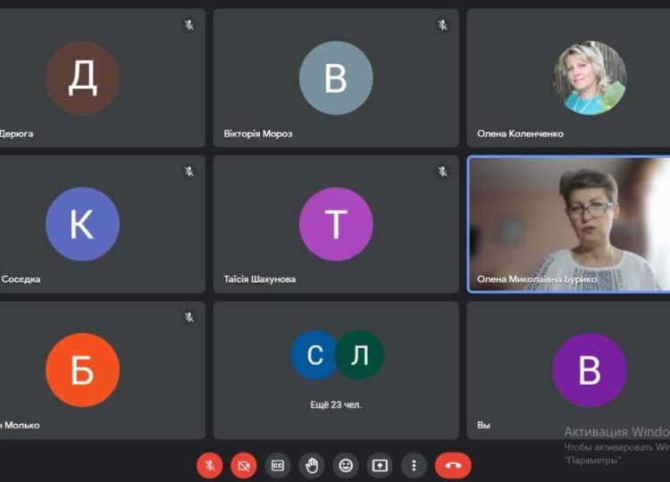The width and height of the screenshot is (670, 482).
Task: Click muted mic icon on Таісія Шахунова tile
Action: pyautogui.click(x=443, y=171)
